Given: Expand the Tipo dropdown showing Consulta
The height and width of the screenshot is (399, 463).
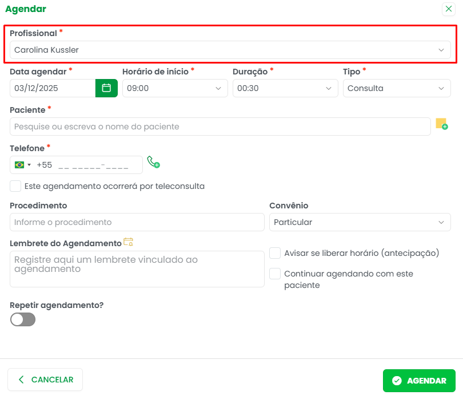Looking at the screenshot, I should click(396, 88).
